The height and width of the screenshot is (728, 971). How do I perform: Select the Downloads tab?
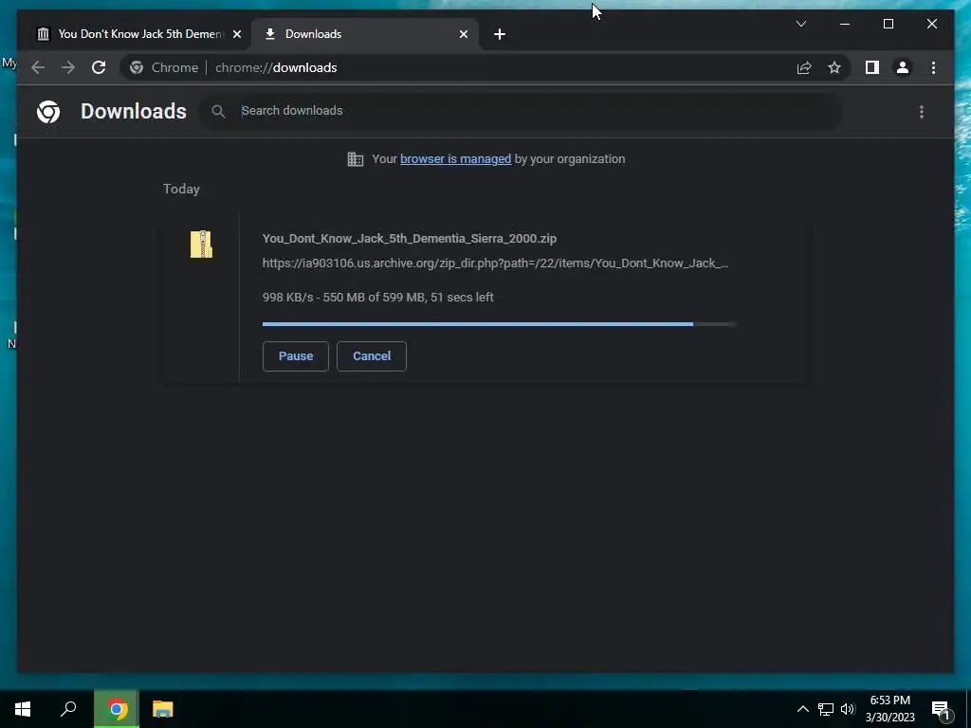[365, 34]
